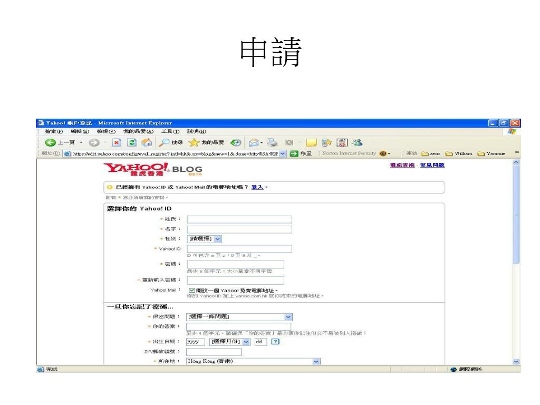Image resolution: width=540 pixels, height=405 pixels.
Task: Click the toolbar icon right of yellow note
Action: [326, 142]
